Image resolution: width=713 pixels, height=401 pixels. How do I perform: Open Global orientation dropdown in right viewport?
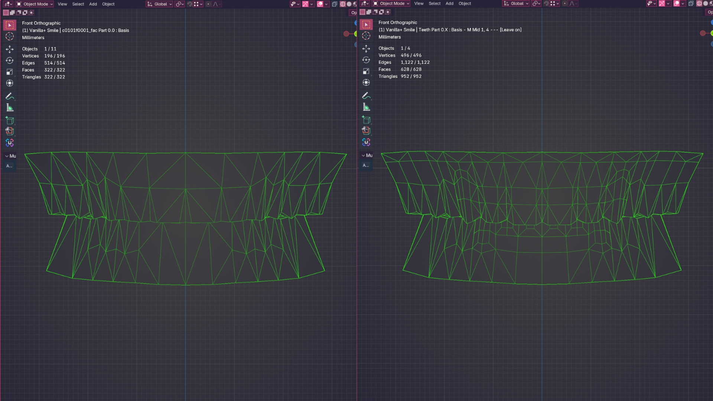pos(516,3)
